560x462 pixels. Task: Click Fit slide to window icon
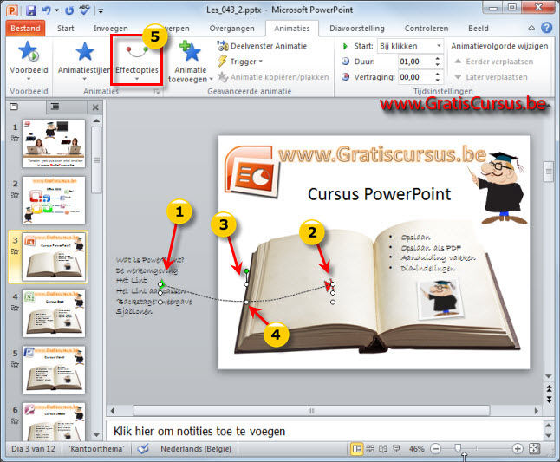[x=534, y=449]
